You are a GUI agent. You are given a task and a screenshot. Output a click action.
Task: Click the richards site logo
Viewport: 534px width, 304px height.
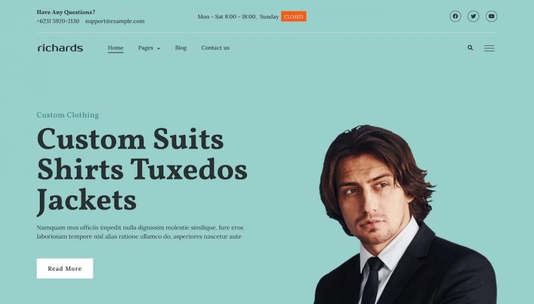60,48
